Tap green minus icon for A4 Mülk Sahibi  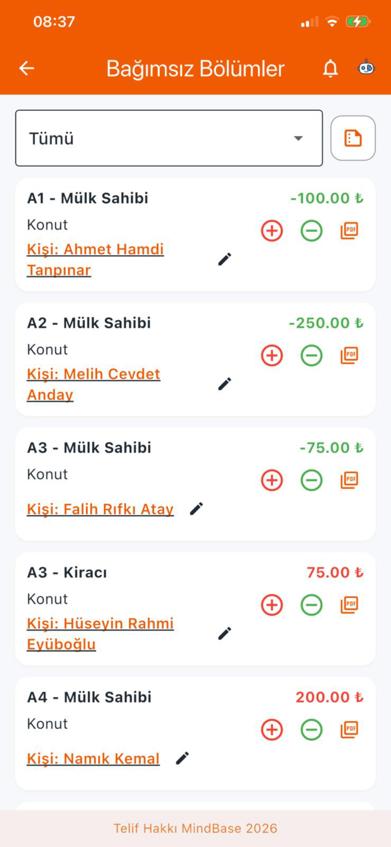(311, 729)
